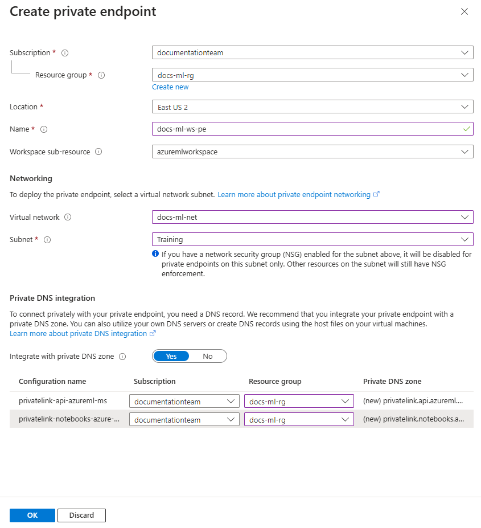Viewport: 481px width, 528px height.
Task: Click the Workspace sub-resource info icon
Action: pyautogui.click(x=98, y=152)
